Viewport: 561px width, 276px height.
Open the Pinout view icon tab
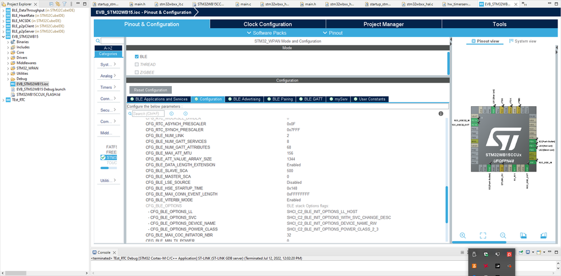pyautogui.click(x=485, y=41)
